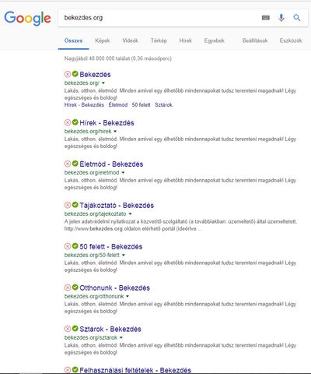The width and height of the screenshot is (311, 374).
Task: Open the 50 felett - Bekezdés result title
Action: click(111, 246)
